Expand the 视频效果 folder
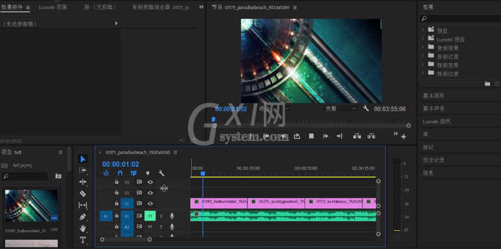 point(423,64)
